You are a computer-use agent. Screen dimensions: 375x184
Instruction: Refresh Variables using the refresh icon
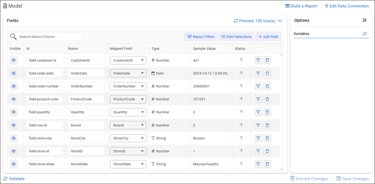[365, 34]
